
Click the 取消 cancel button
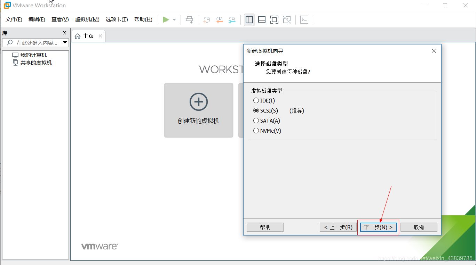coord(419,227)
